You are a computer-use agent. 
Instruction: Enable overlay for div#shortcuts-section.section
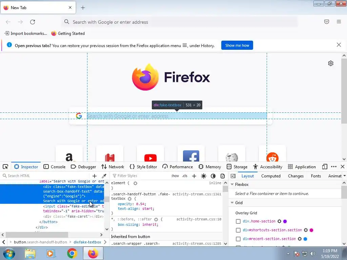coord(238,230)
